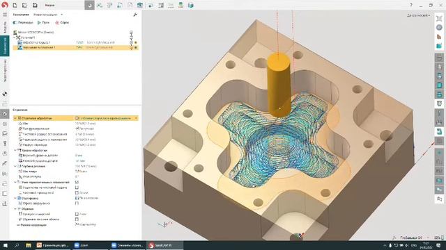
Task: Toggle status dot on the "Обработка торца 1" row
Action: click(x=136, y=42)
